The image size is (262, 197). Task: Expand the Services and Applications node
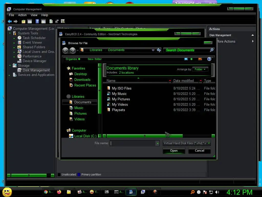point(9,75)
